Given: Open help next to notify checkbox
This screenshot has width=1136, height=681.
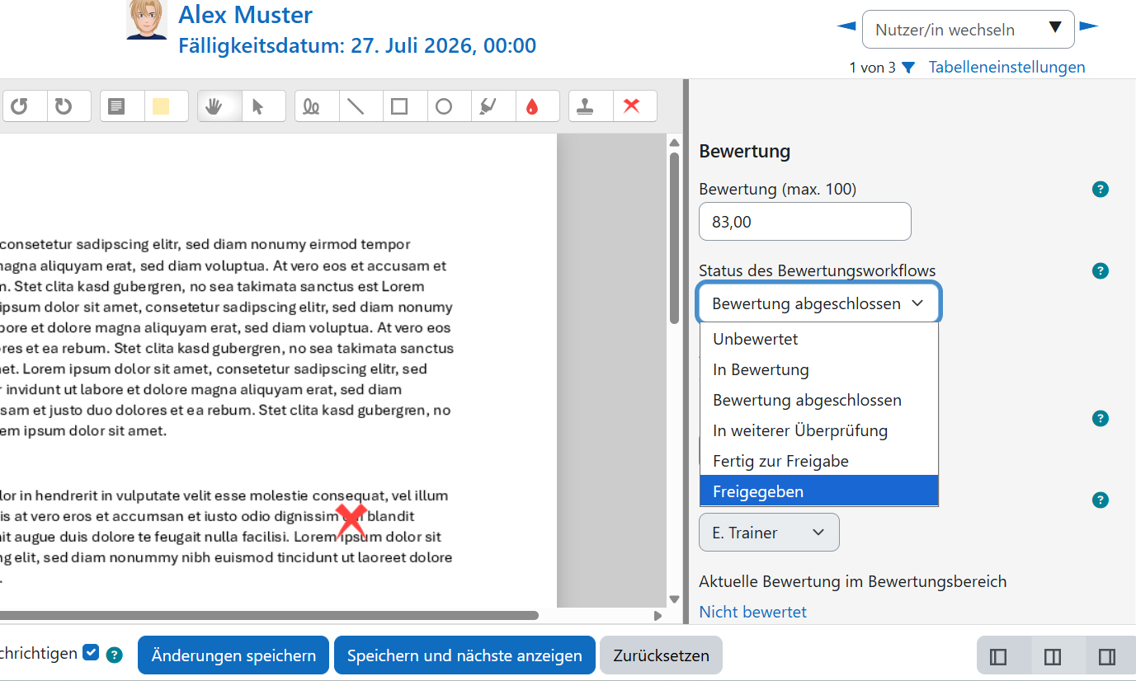Looking at the screenshot, I should tap(115, 655).
